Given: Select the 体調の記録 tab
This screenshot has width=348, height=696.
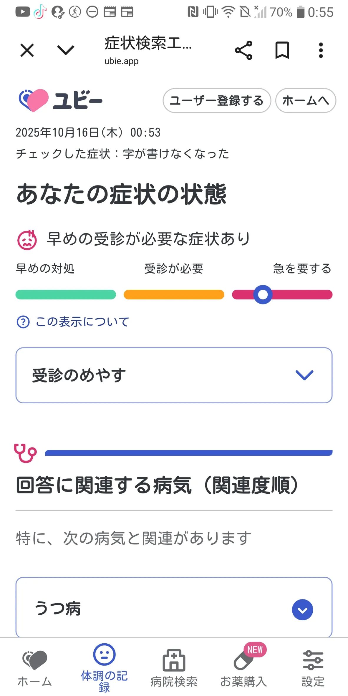Looking at the screenshot, I should coord(104,668).
